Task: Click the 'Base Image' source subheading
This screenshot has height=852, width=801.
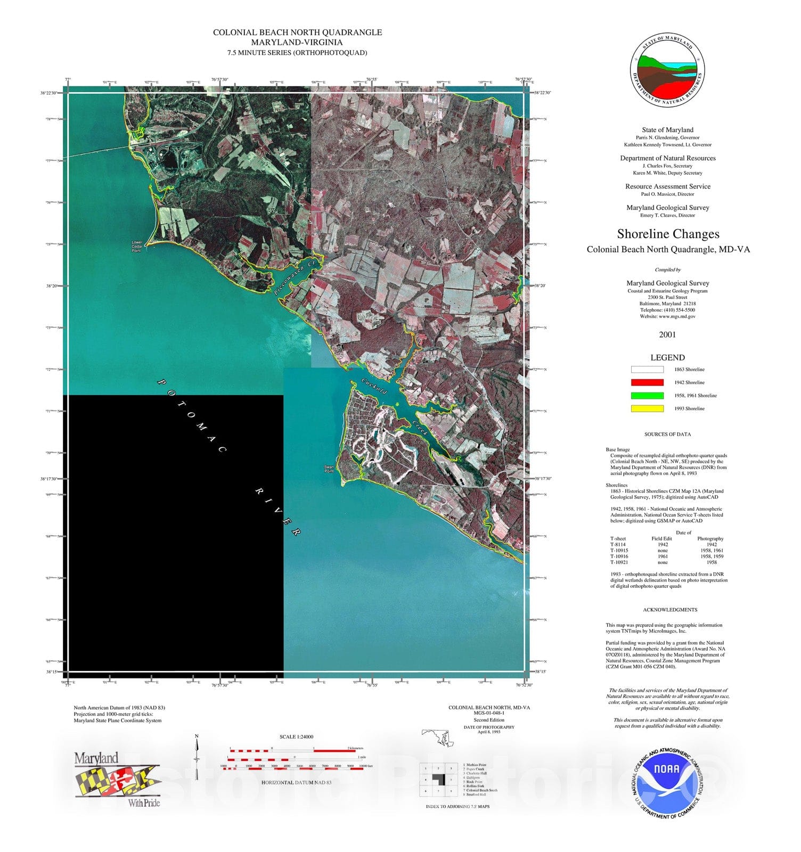Action: [618, 450]
